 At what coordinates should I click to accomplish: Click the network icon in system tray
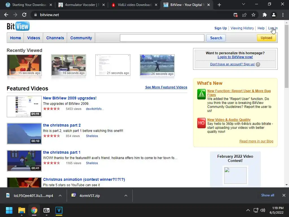tap(256, 210)
